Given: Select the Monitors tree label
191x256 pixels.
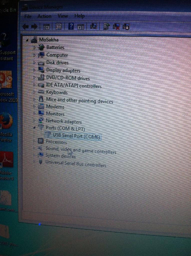Looking at the screenshot, I should pyautogui.click(x=55, y=113).
